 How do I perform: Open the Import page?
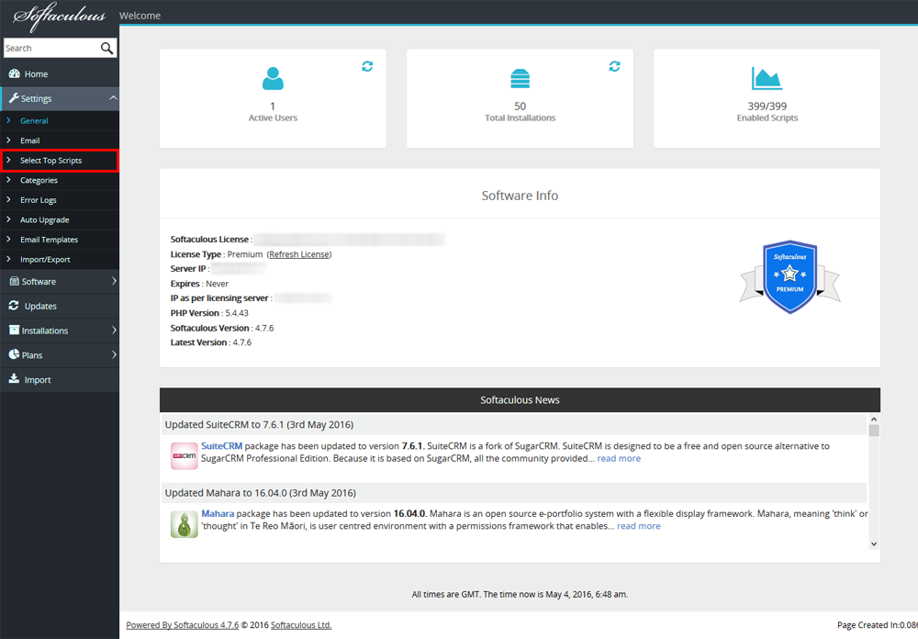(60, 379)
